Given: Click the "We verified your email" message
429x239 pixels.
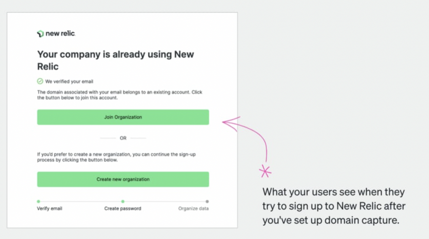Looking at the screenshot, I should (69, 81).
